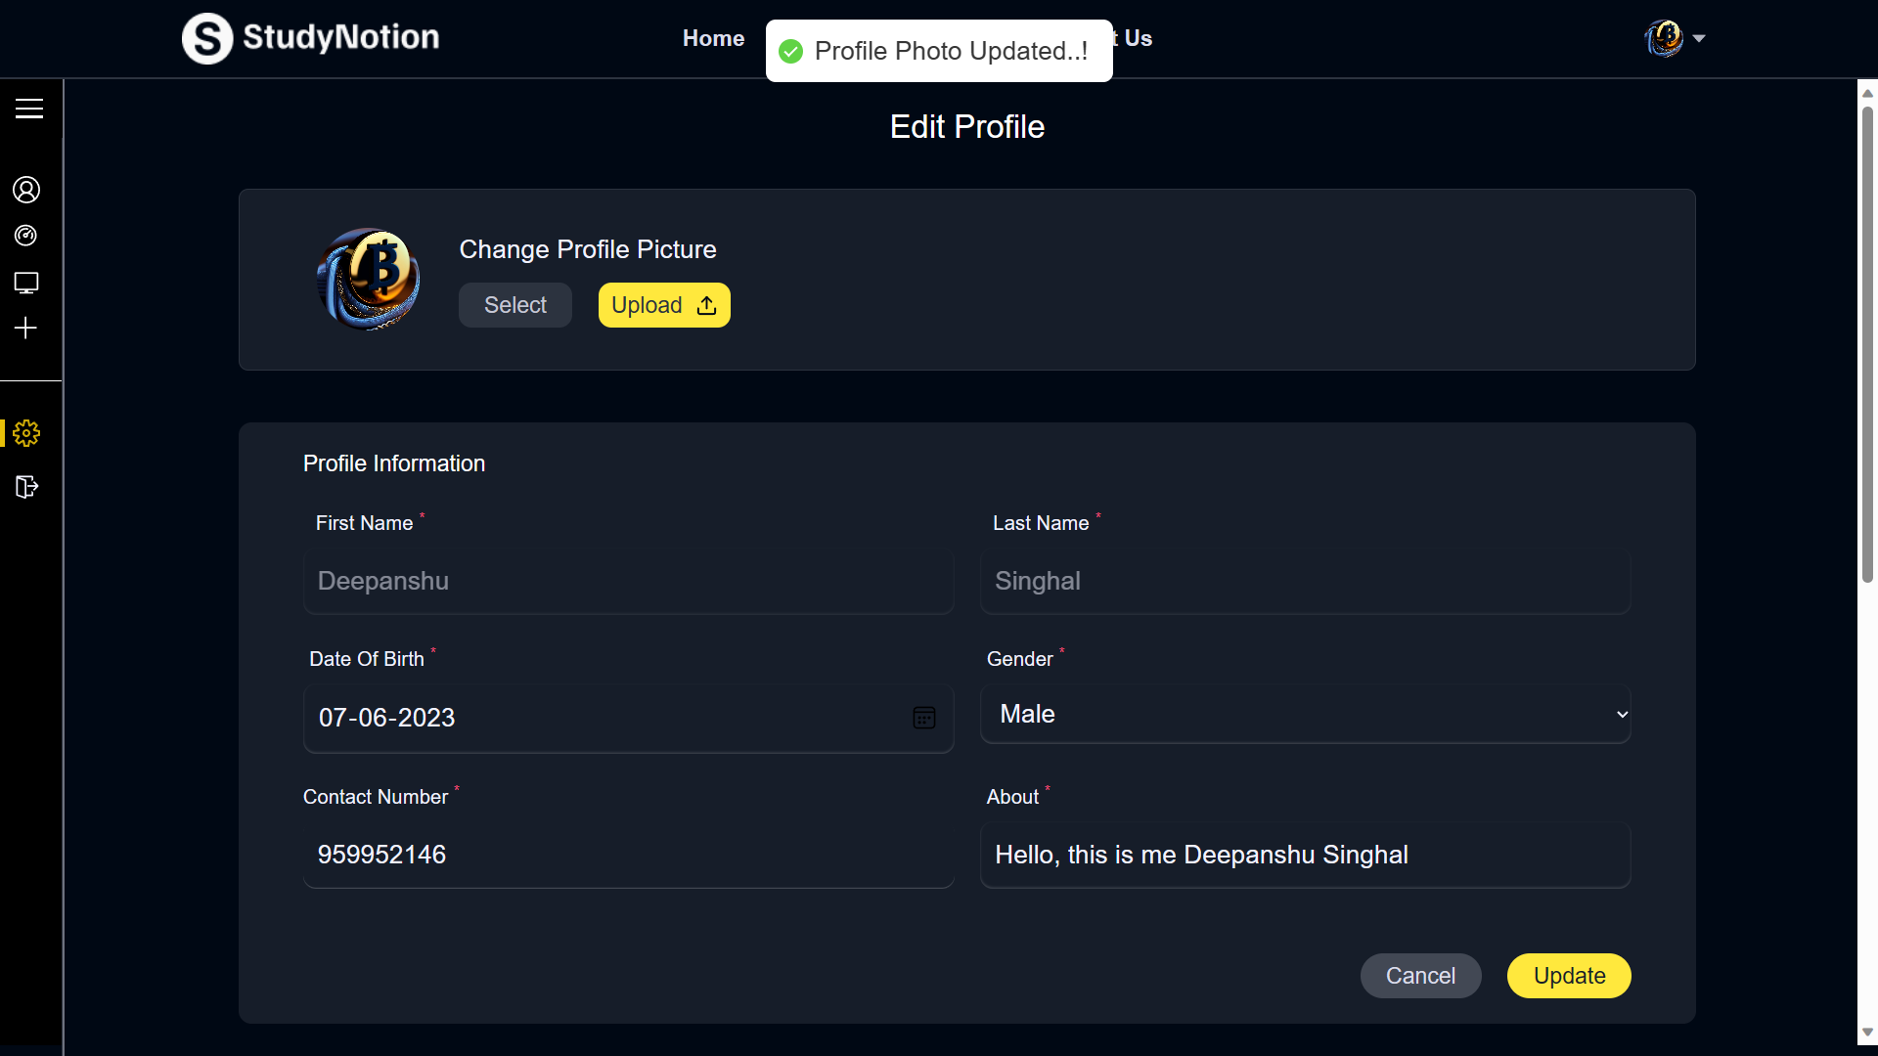This screenshot has width=1878, height=1056.
Task: Expand the Gender dropdown
Action: [1305, 715]
